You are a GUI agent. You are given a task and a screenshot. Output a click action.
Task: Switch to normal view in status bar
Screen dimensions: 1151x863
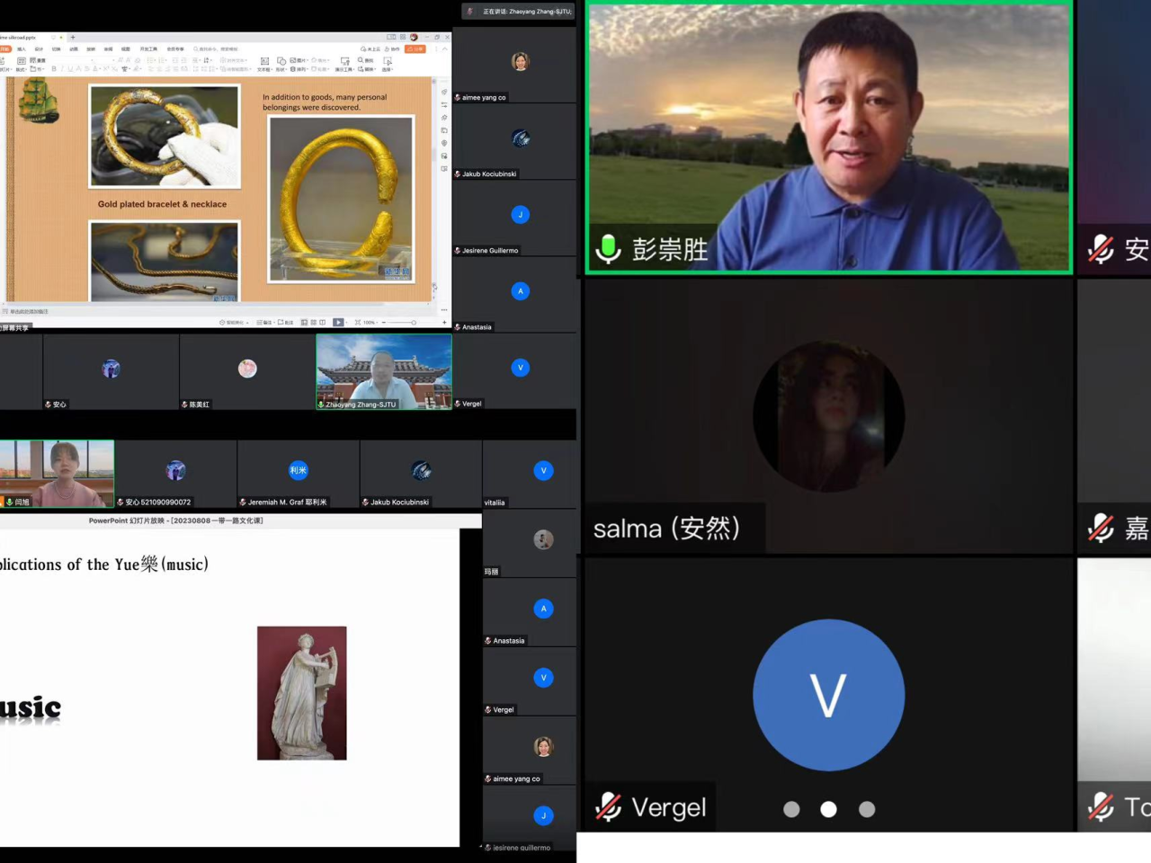pos(304,322)
